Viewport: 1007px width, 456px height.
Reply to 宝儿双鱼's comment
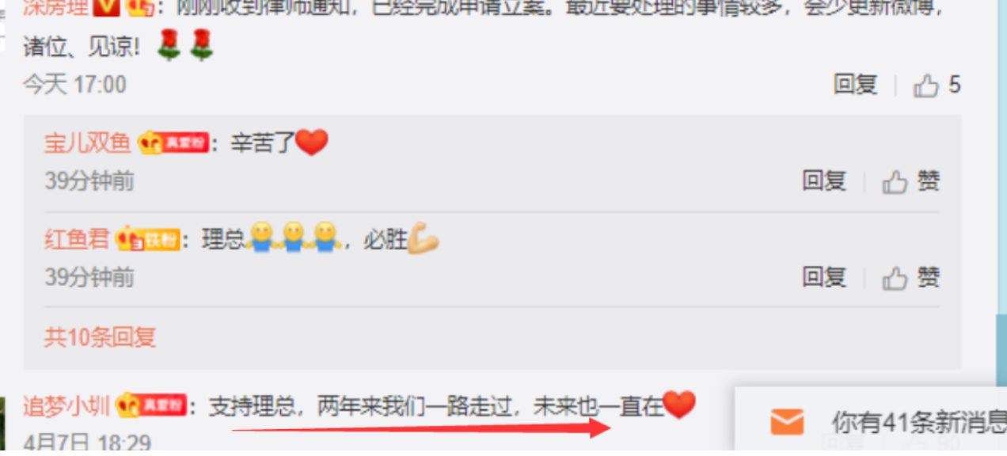click(824, 181)
